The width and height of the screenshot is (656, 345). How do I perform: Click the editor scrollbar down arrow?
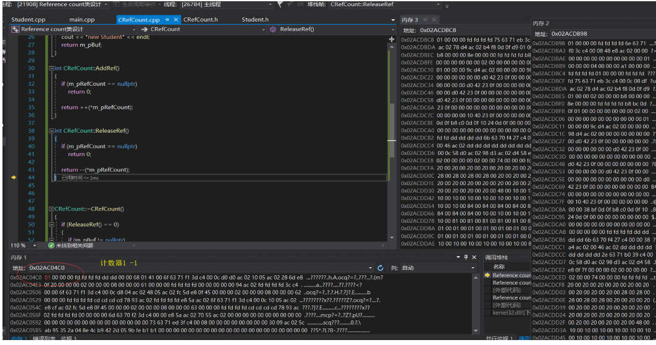click(392, 238)
